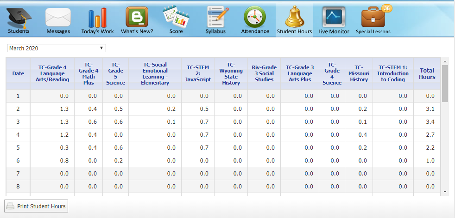The image size is (455, 218).
Task: Open the Messages envelope icon
Action: [58, 18]
